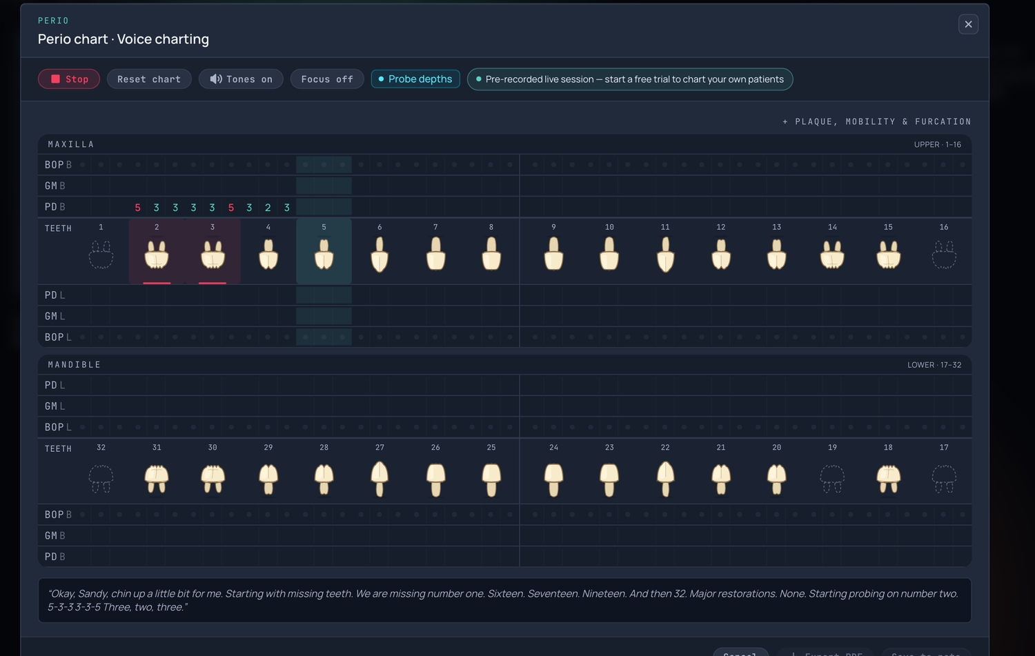The width and height of the screenshot is (1035, 656).
Task: Select lower canine tooth 22 icon
Action: click(x=665, y=479)
